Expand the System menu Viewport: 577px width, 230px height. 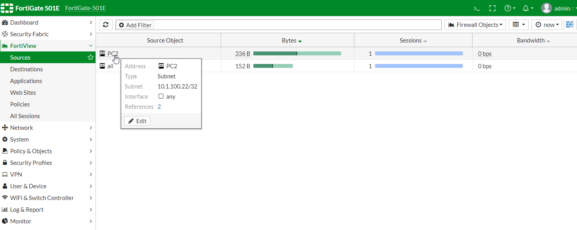[x=48, y=140]
